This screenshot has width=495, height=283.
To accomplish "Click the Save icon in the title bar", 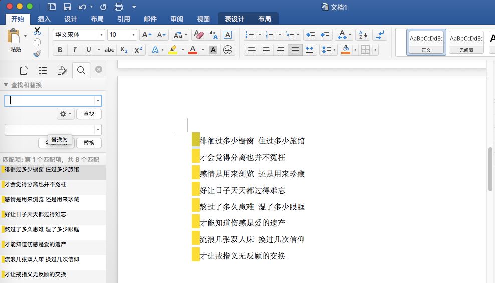I will (x=67, y=7).
